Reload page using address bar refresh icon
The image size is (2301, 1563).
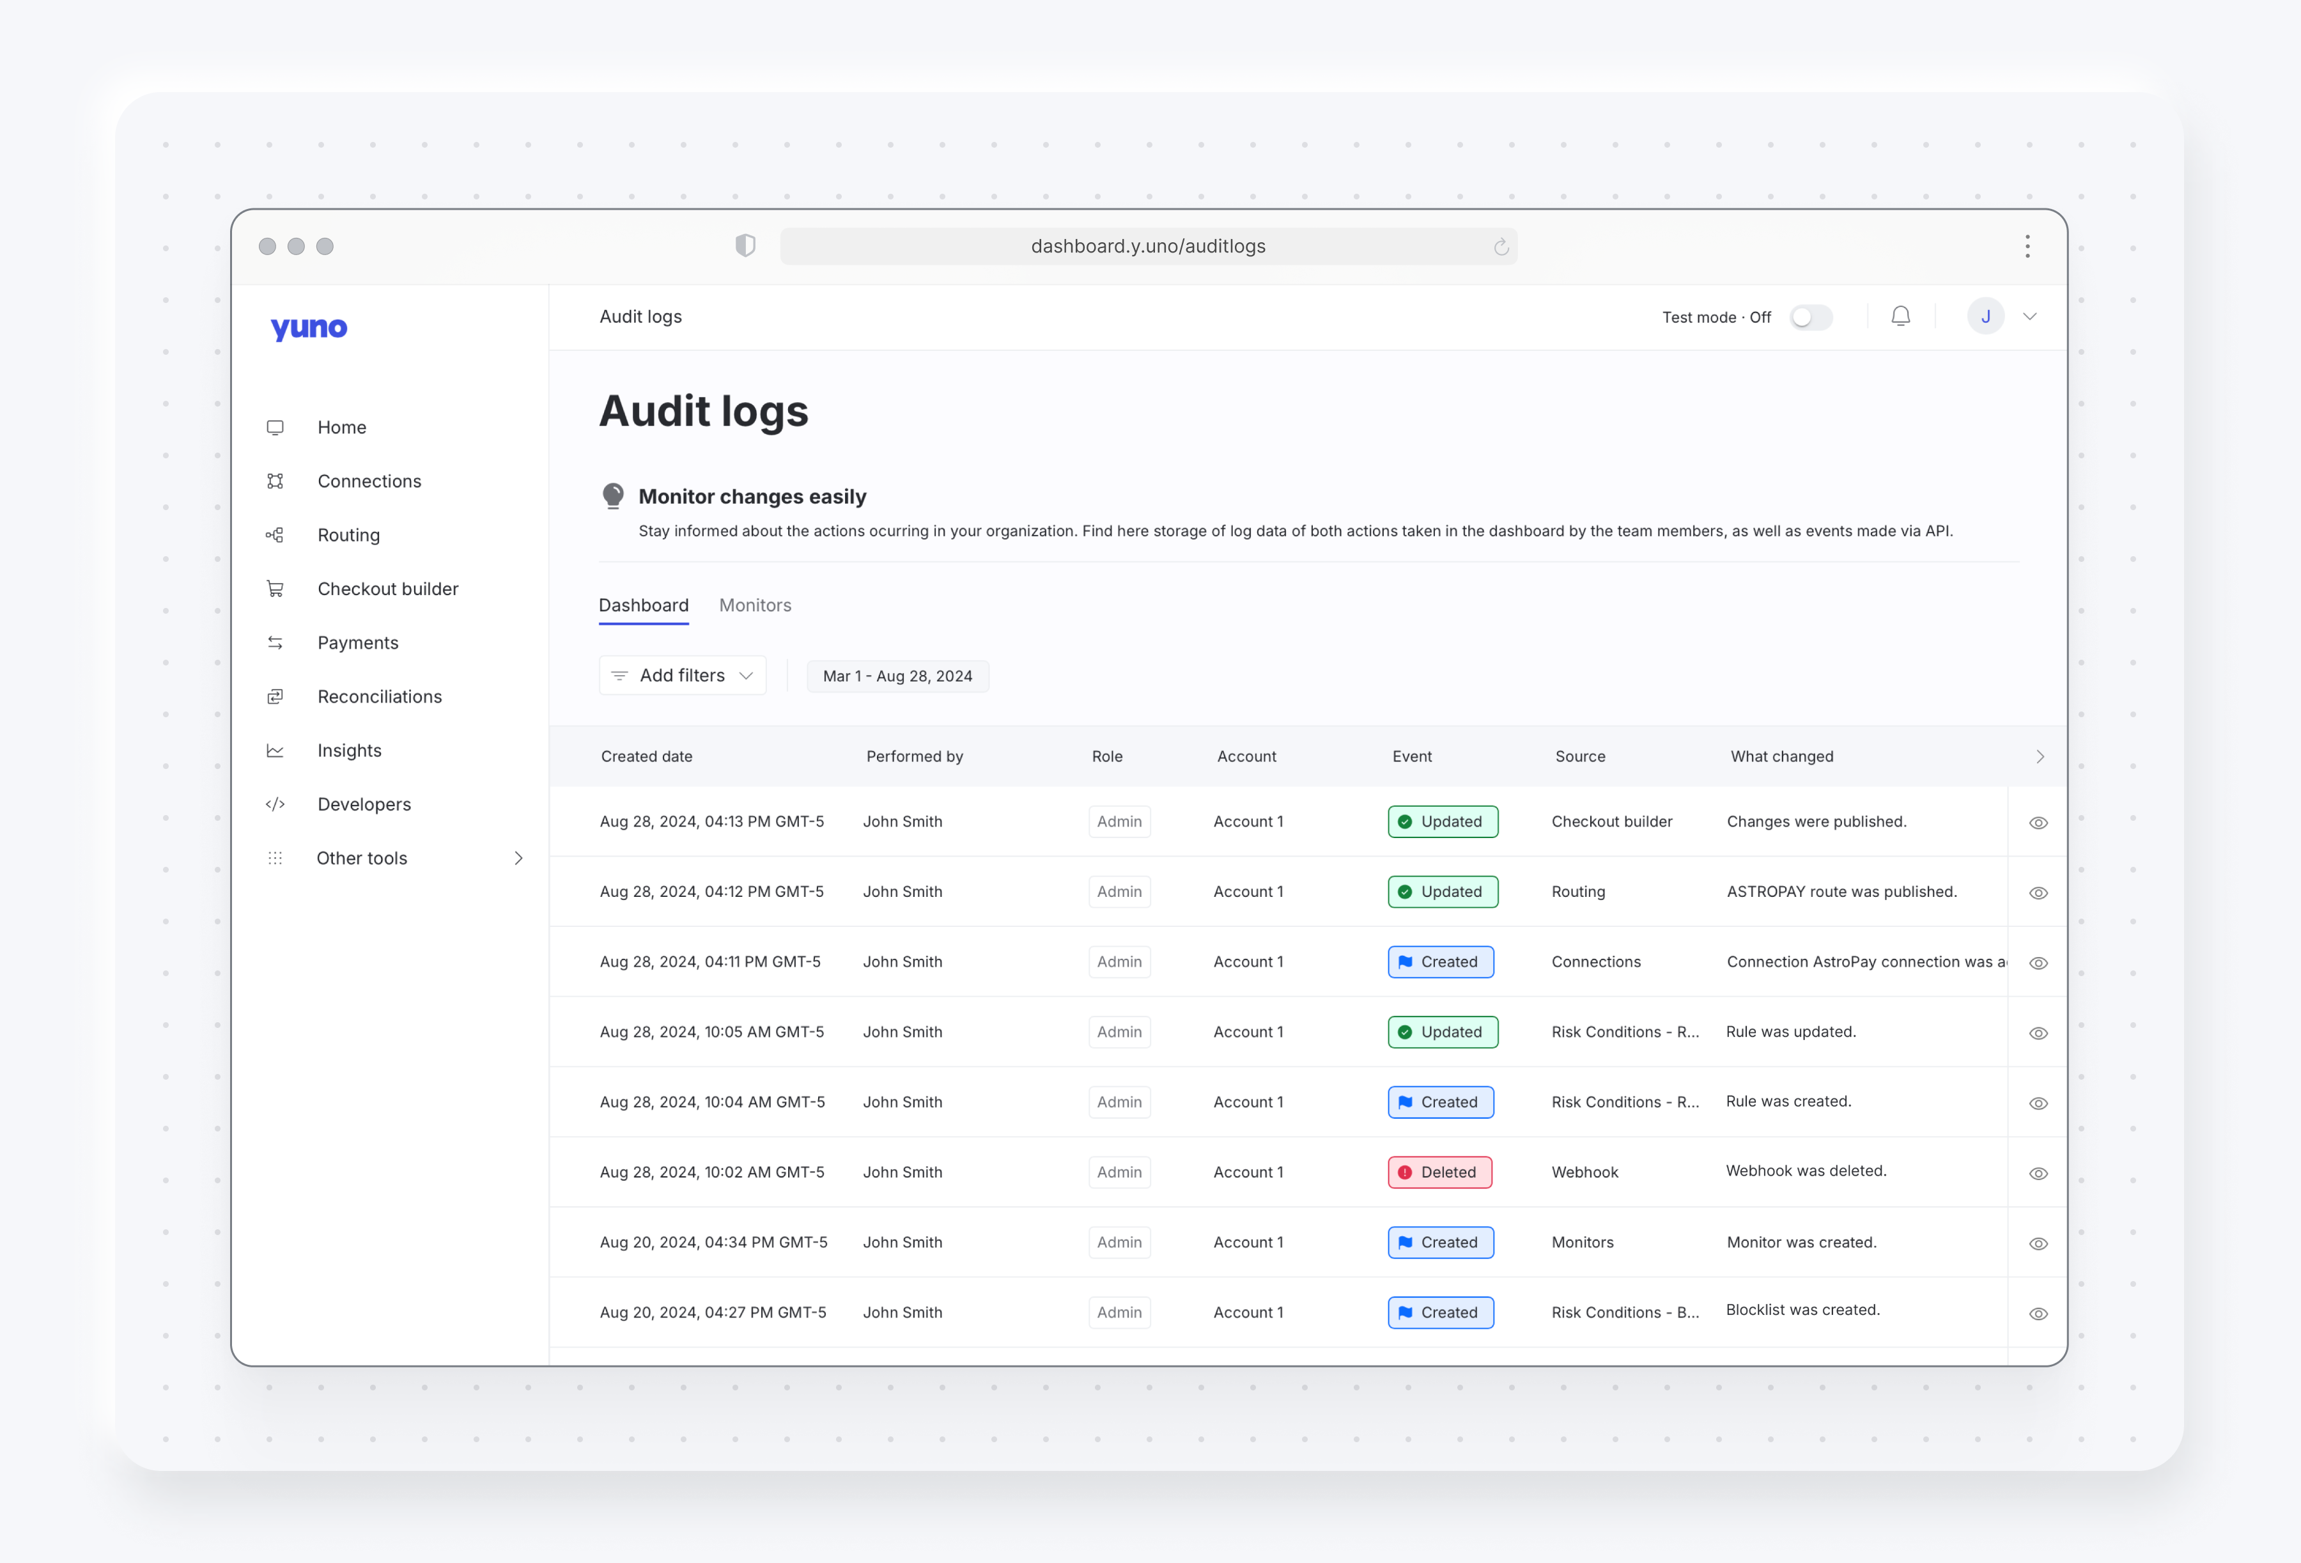click(1501, 247)
